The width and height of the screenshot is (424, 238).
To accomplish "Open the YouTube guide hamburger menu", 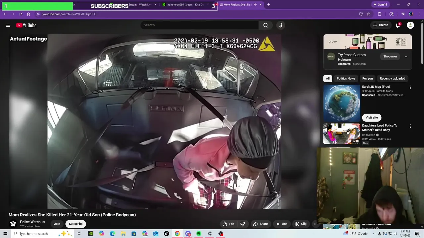I will click(8, 25).
